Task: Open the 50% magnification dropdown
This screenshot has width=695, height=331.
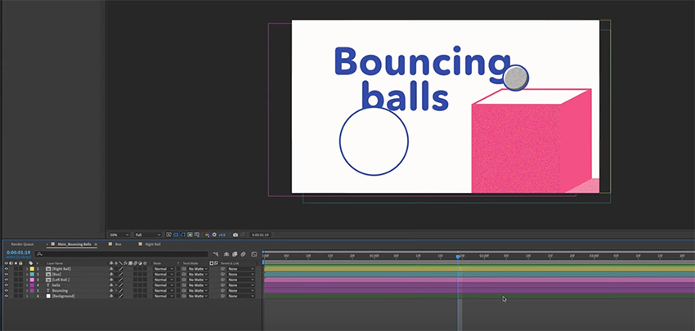Action: [118, 235]
